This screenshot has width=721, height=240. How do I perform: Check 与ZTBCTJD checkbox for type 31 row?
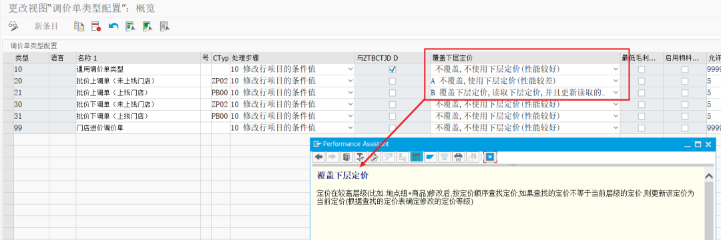[x=393, y=116]
